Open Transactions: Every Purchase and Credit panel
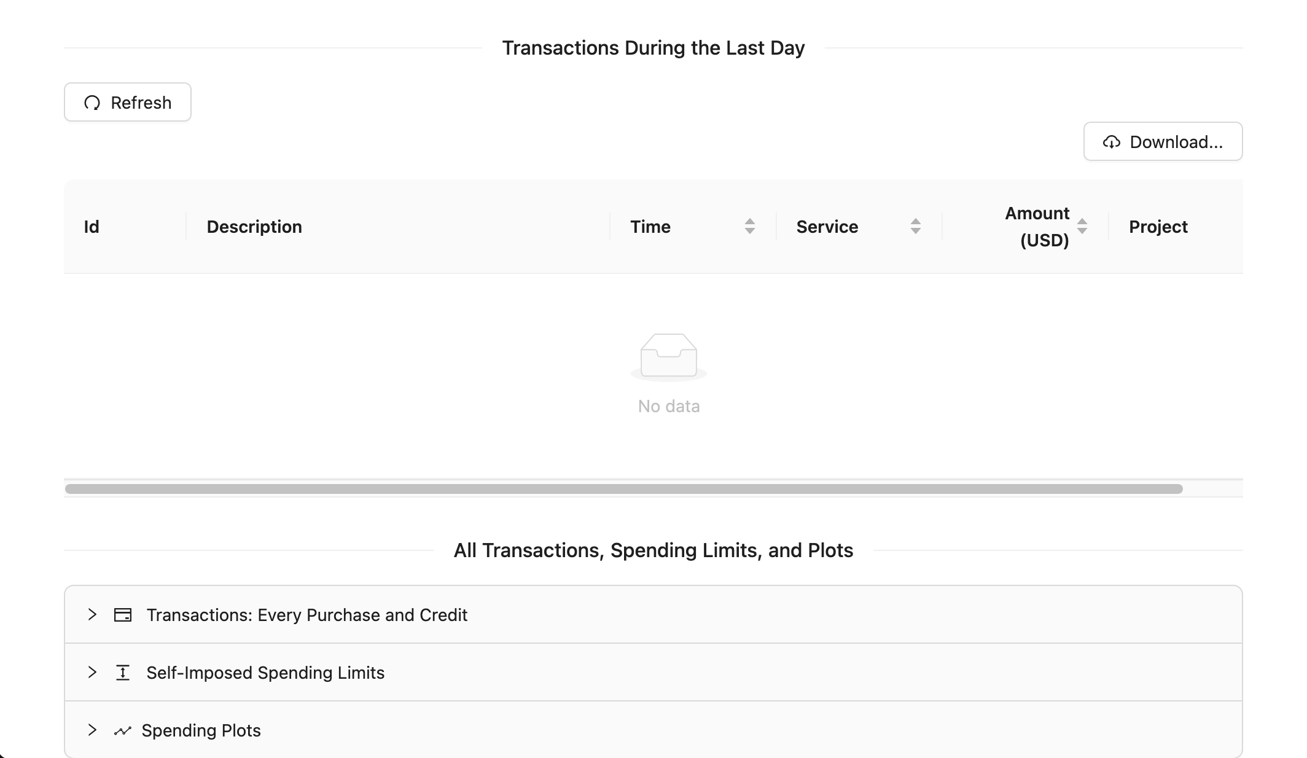 pyautogui.click(x=307, y=615)
